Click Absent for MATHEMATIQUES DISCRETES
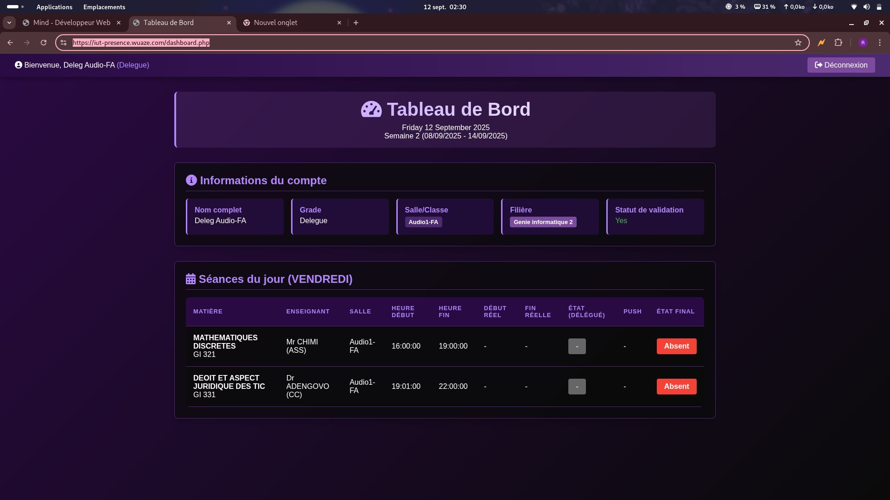The image size is (890, 500). point(676,346)
